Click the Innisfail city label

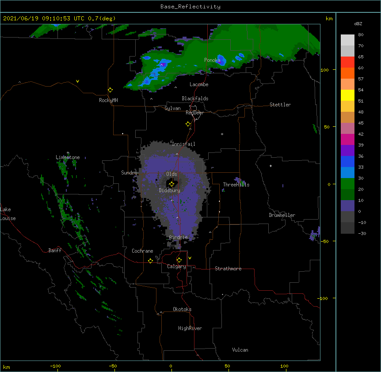click(183, 144)
